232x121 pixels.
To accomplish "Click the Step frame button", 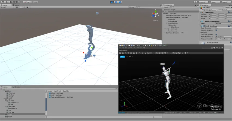I will coord(120,2).
